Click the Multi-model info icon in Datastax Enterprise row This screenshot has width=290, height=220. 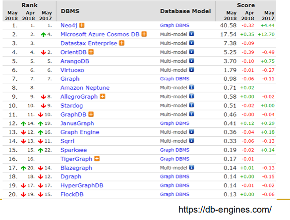(192, 43)
